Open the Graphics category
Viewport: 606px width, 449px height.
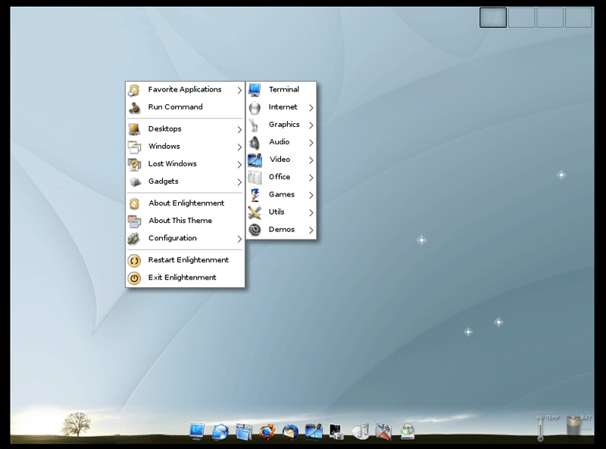tap(281, 125)
